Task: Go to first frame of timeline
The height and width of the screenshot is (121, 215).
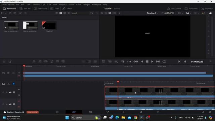Action: 136,62
